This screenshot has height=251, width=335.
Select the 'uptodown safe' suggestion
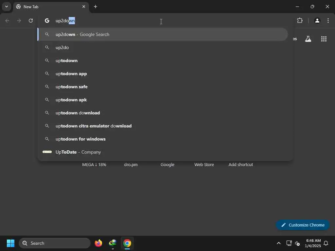pos(162,87)
